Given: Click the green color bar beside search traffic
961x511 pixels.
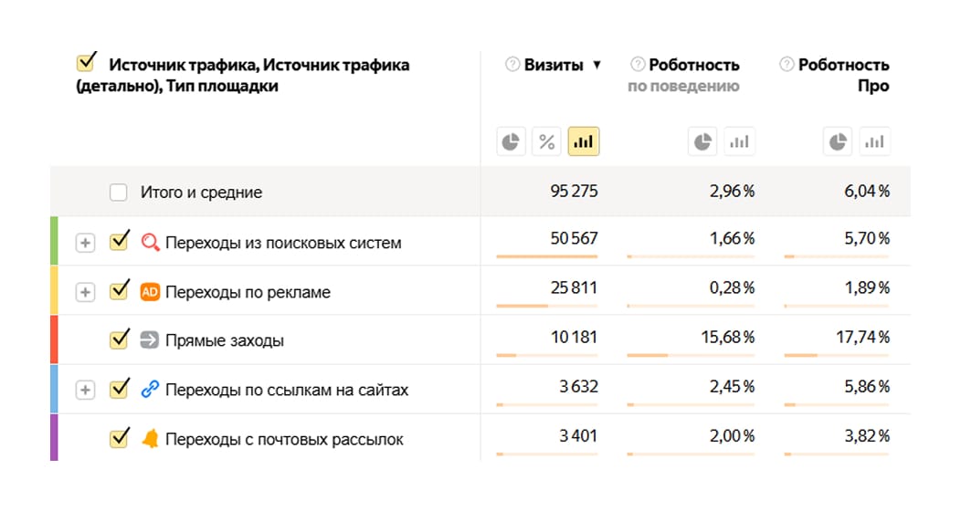Looking at the screenshot, I should 54,241.
